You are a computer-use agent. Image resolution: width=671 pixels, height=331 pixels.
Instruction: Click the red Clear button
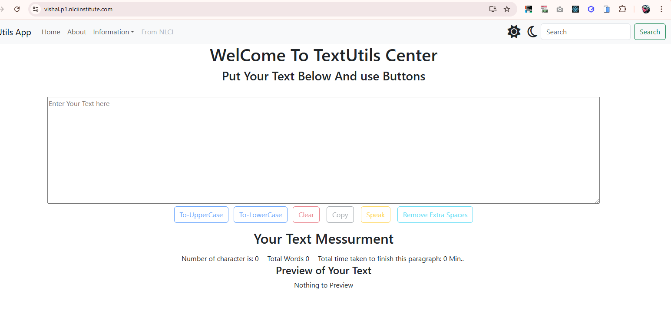tap(306, 215)
